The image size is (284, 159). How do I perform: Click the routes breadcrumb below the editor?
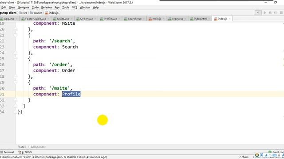click(22, 147)
